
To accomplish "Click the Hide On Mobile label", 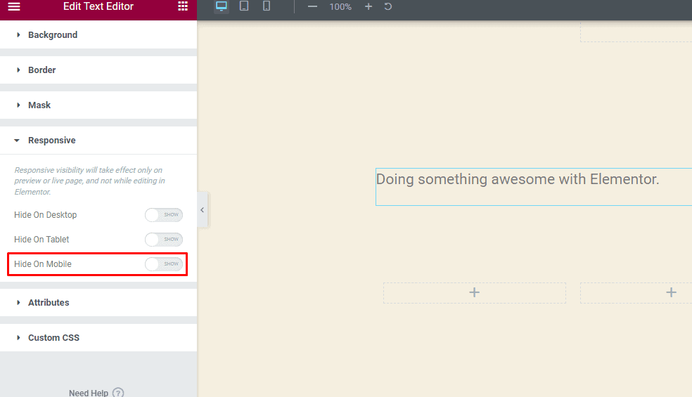I will tap(43, 264).
